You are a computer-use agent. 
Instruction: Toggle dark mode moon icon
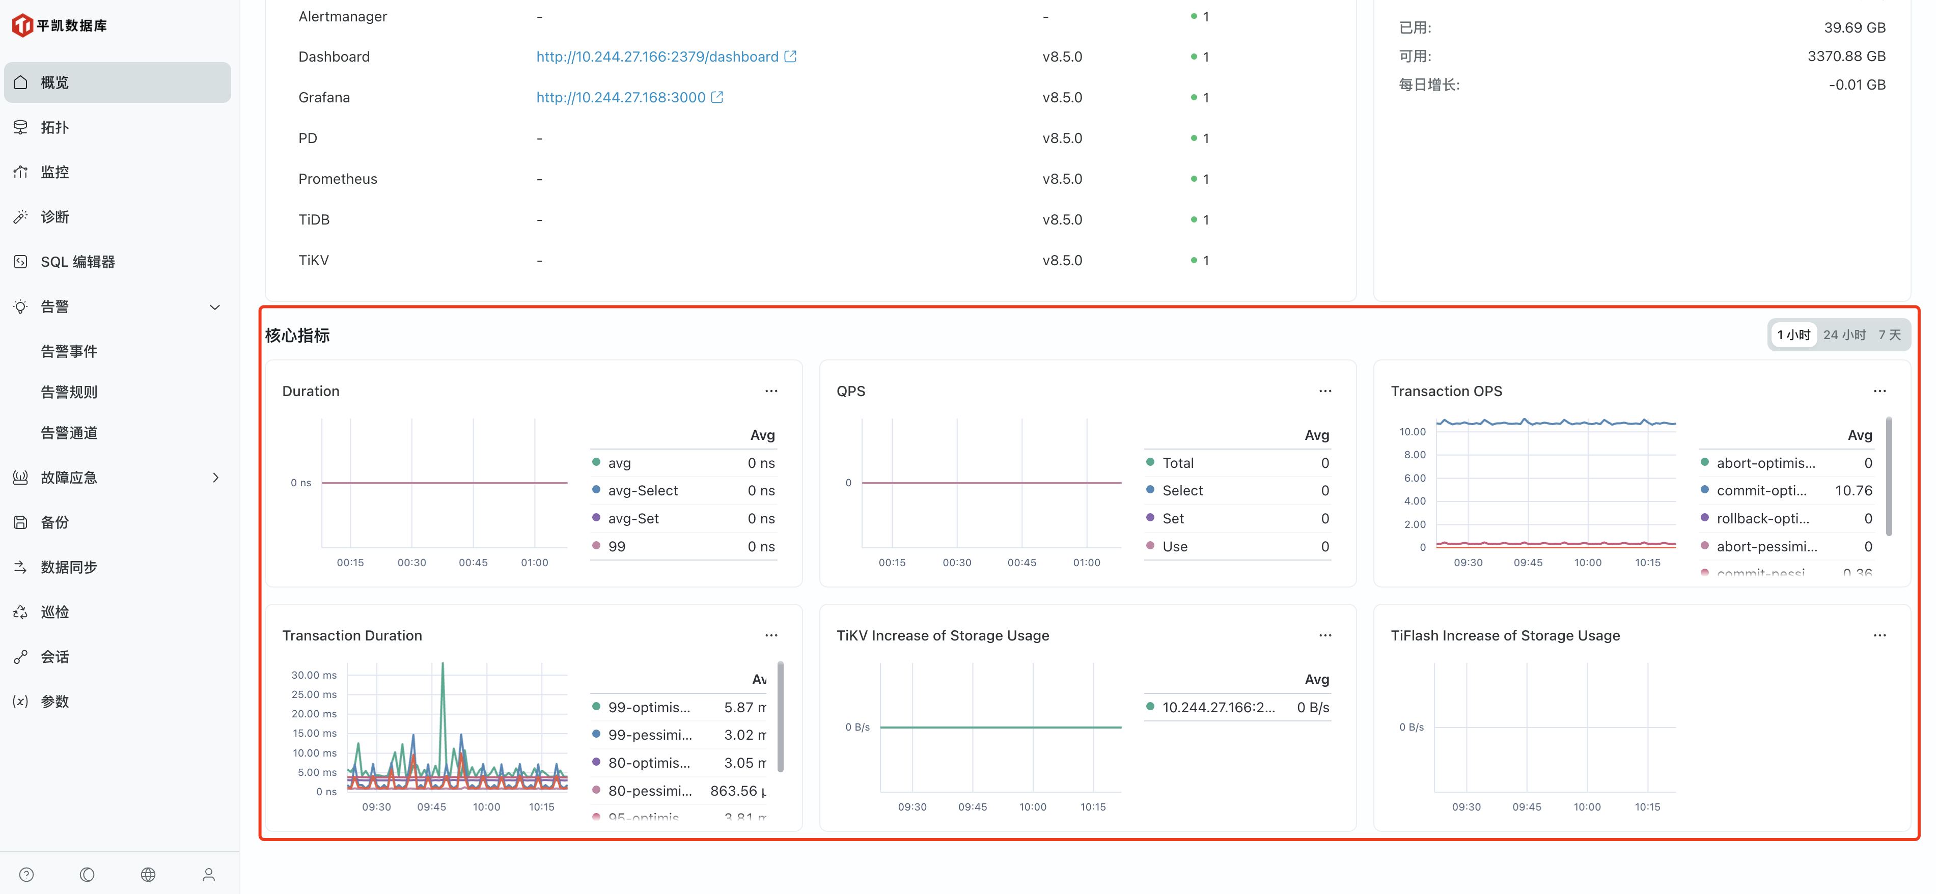[87, 875]
